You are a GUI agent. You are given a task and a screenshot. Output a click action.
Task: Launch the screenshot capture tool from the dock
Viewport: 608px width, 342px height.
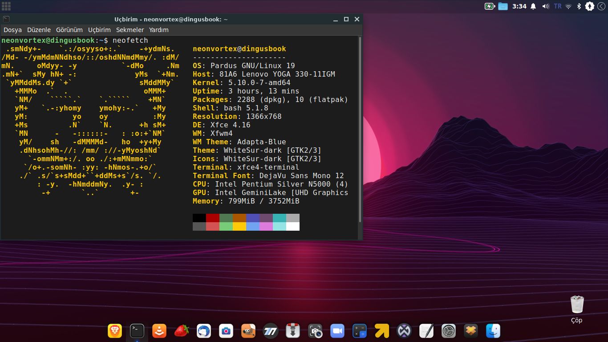315,331
